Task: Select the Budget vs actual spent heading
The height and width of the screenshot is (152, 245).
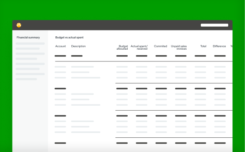Action: [x=69, y=38]
